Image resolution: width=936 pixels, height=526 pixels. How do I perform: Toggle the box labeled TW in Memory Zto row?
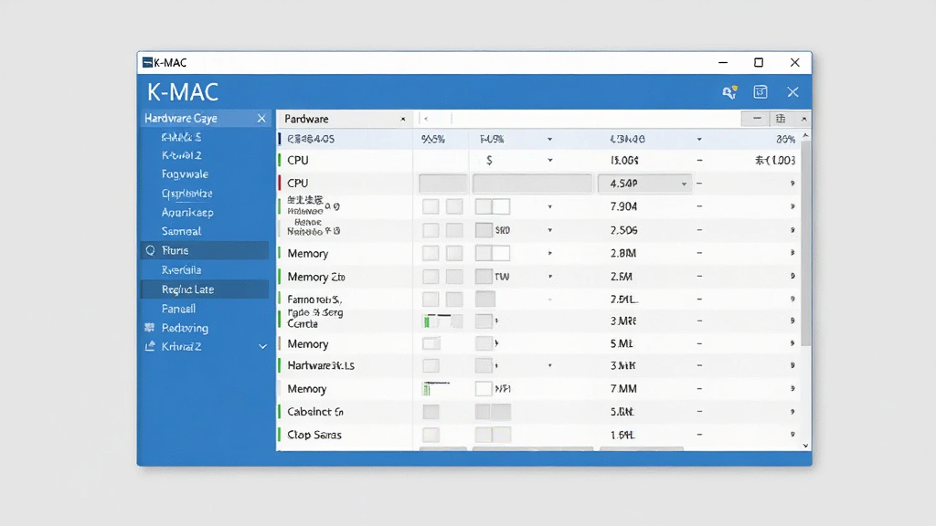(484, 276)
